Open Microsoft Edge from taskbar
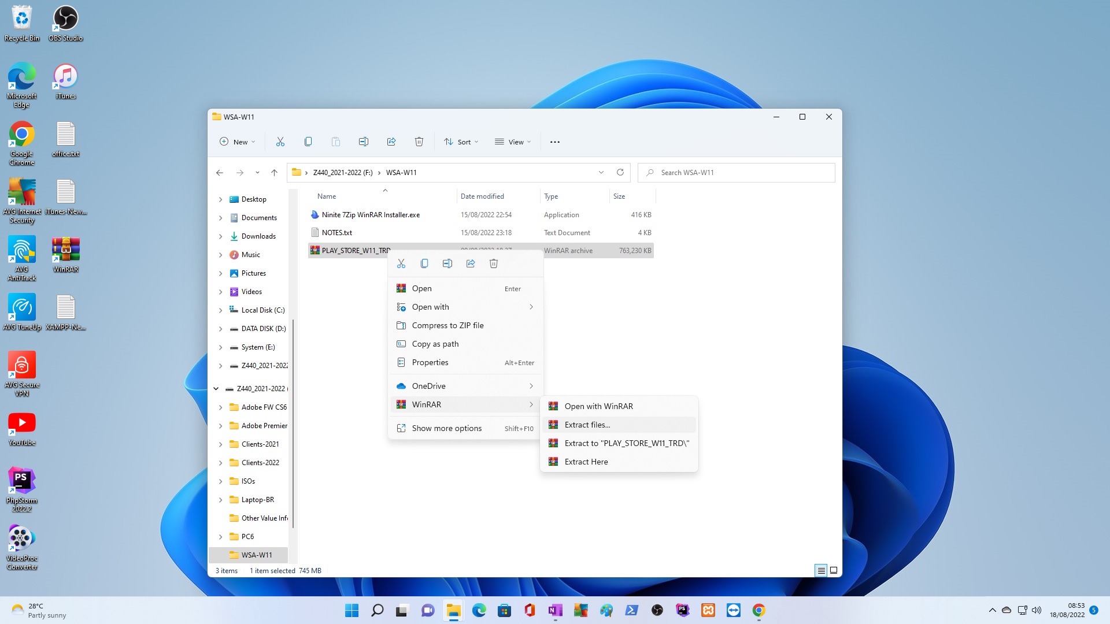The width and height of the screenshot is (1110, 624). pyautogui.click(x=479, y=610)
